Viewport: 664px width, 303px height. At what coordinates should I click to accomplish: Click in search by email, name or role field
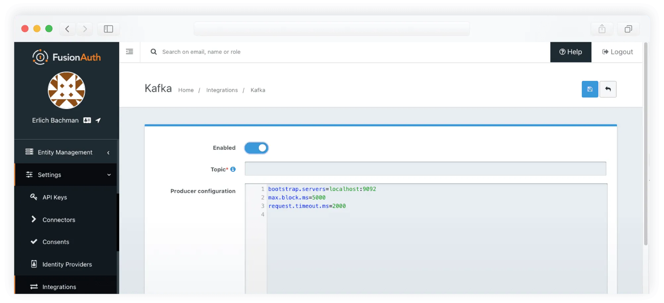(x=201, y=52)
